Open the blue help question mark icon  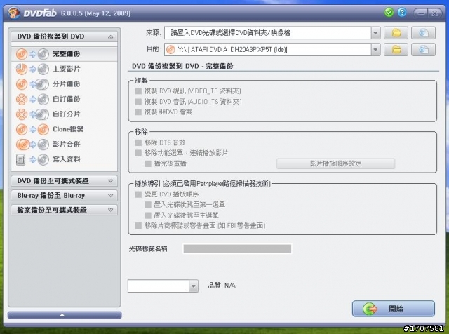(x=402, y=13)
